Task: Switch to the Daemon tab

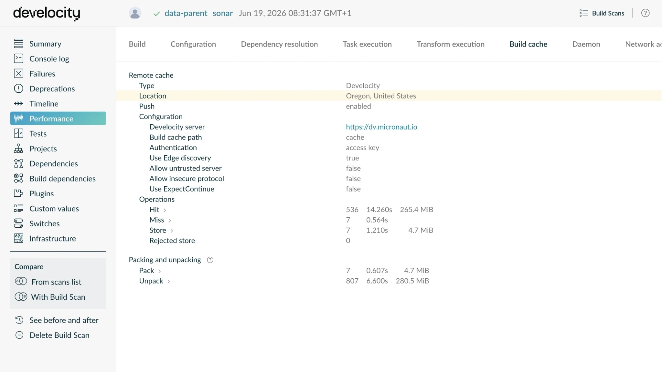Action: point(586,44)
